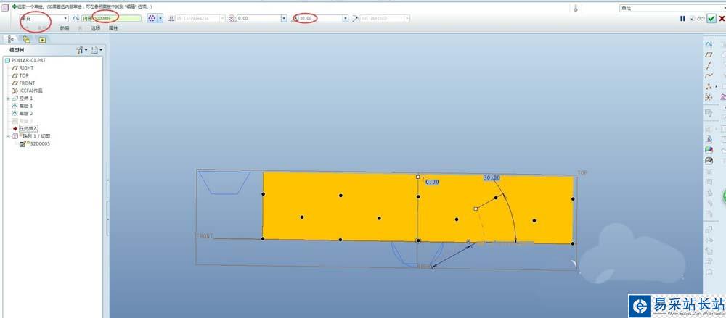This screenshot has width=726, height=318.
Task: Open the 选项 tab
Action: (x=96, y=28)
